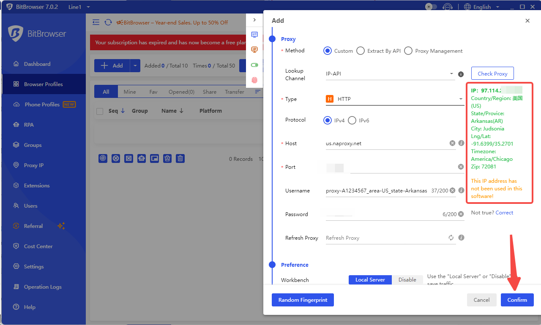Click the window layout bulk action icon
Viewport: 541px width, 325px height.
[x=155, y=158]
